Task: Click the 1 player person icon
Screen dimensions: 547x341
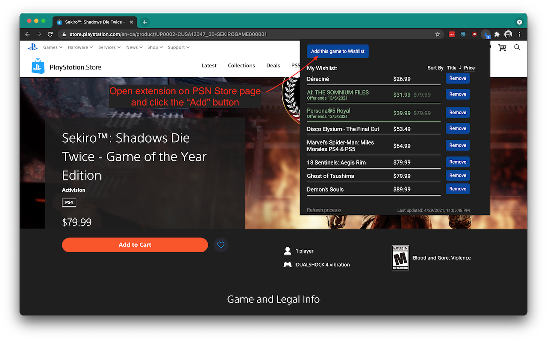Action: click(288, 251)
